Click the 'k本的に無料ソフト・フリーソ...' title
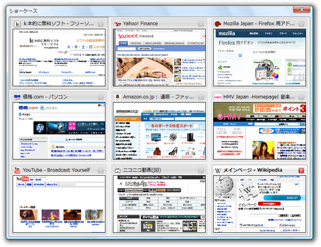The image size is (321, 247). (x=59, y=24)
